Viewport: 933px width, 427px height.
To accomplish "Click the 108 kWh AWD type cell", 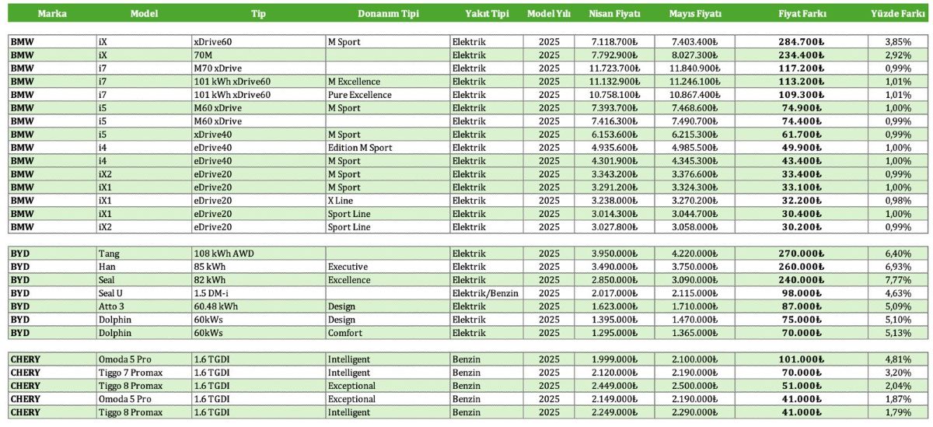I will pos(258,254).
